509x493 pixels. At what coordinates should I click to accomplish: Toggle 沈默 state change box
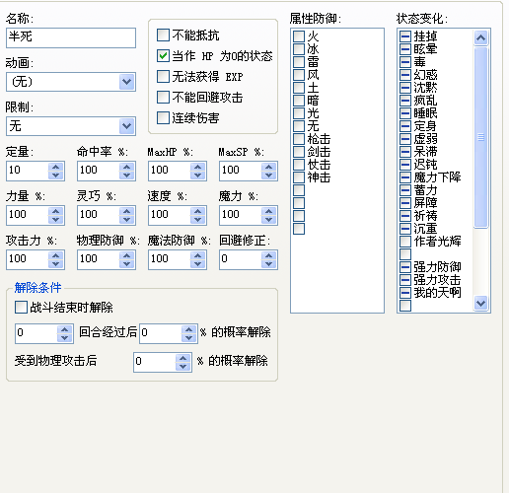point(405,88)
